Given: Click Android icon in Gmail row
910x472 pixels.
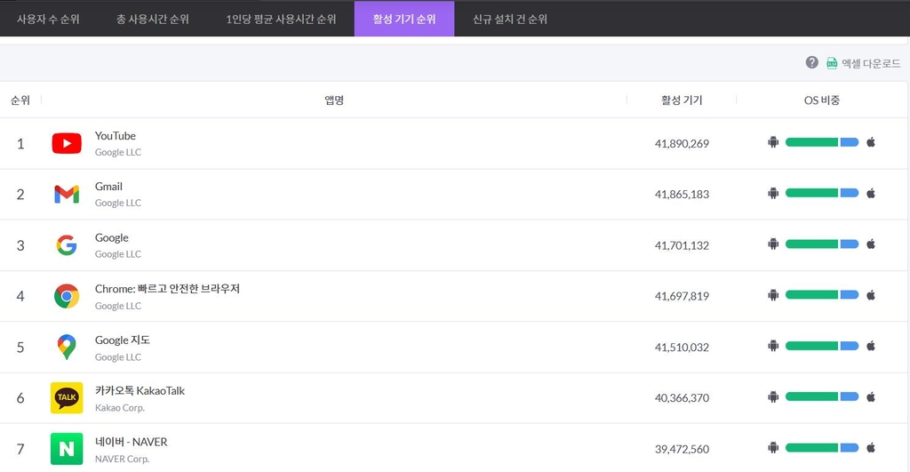Looking at the screenshot, I should tap(773, 193).
